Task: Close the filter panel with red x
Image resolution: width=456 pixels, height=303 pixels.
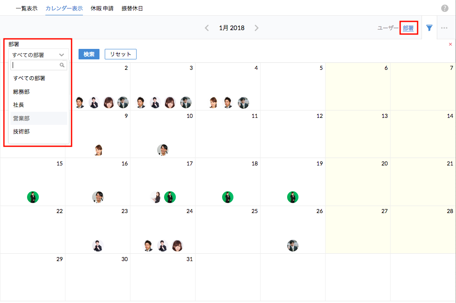Action: [x=450, y=44]
